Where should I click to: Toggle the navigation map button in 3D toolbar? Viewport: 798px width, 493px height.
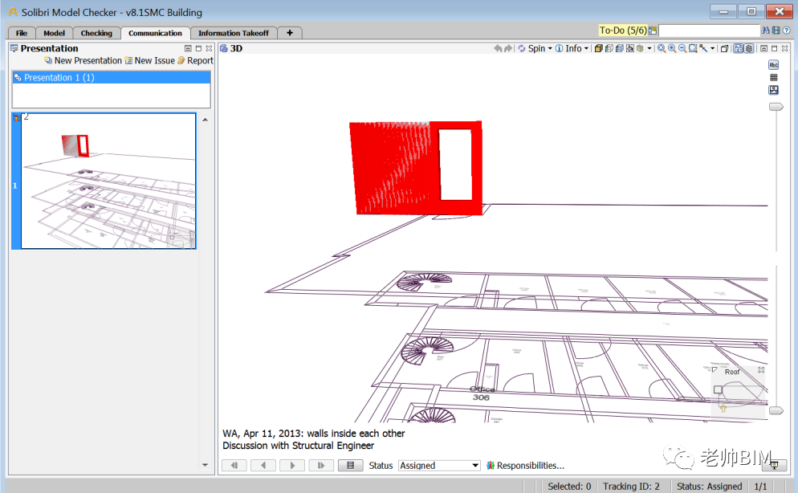(x=739, y=48)
